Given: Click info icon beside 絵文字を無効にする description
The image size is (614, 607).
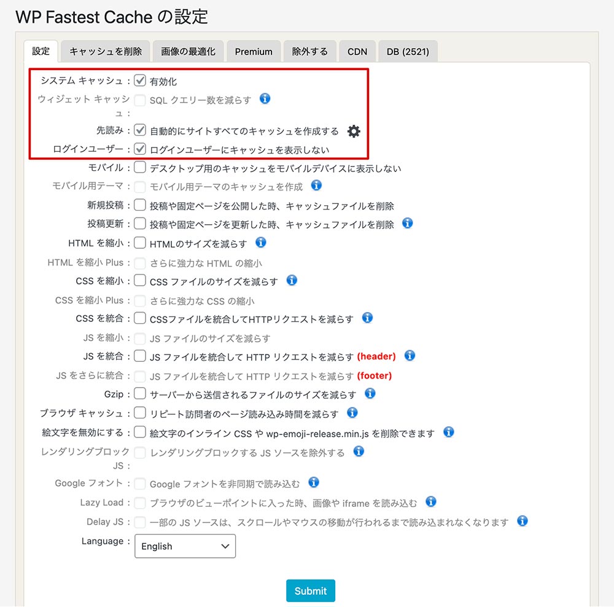Looking at the screenshot, I should [x=448, y=433].
